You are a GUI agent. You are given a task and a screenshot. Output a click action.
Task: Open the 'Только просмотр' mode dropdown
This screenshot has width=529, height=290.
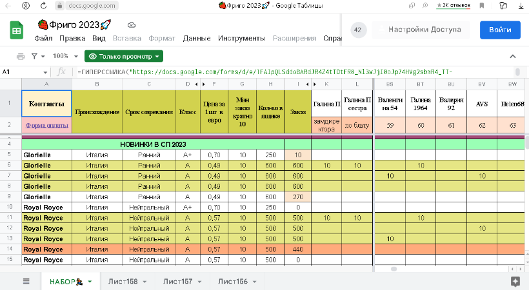124,56
